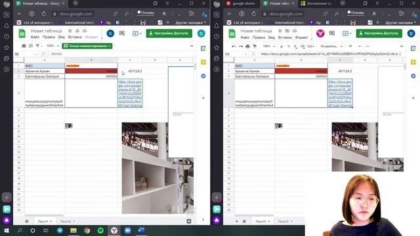Open zoom dropdown in right window
Image resolution: width=420 pixels, height=236 pixels.
coord(269,47)
